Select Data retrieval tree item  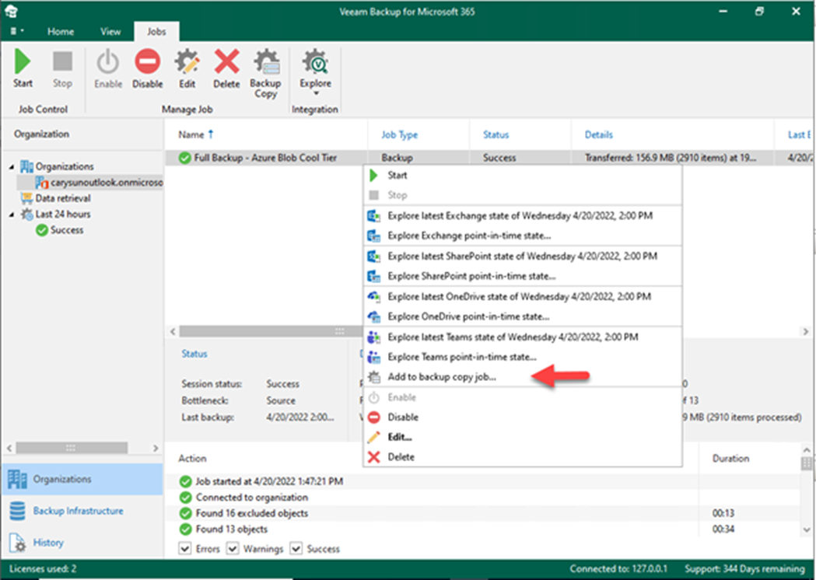tap(55, 198)
